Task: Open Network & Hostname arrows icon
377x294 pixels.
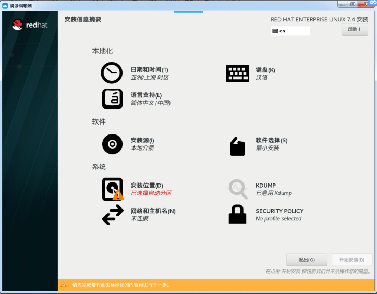Action: 112,215
